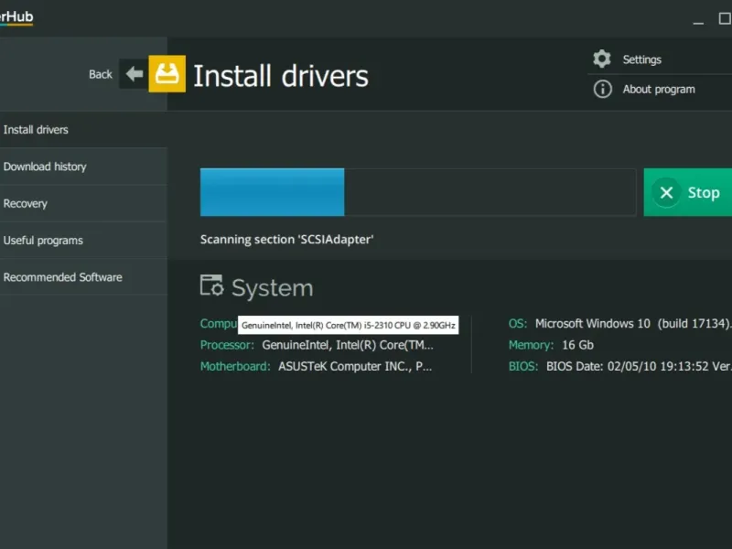The width and height of the screenshot is (732, 549).
Task: Go to the Recovery section
Action: point(83,203)
